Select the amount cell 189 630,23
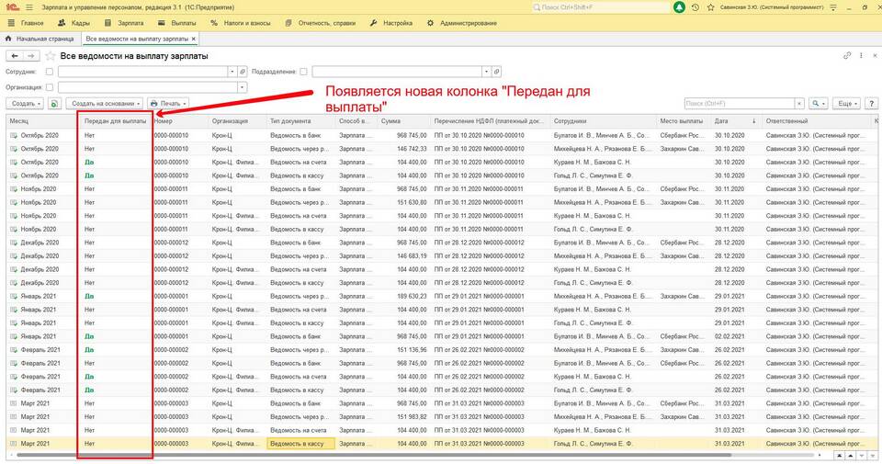The image size is (882, 464). pos(404,297)
